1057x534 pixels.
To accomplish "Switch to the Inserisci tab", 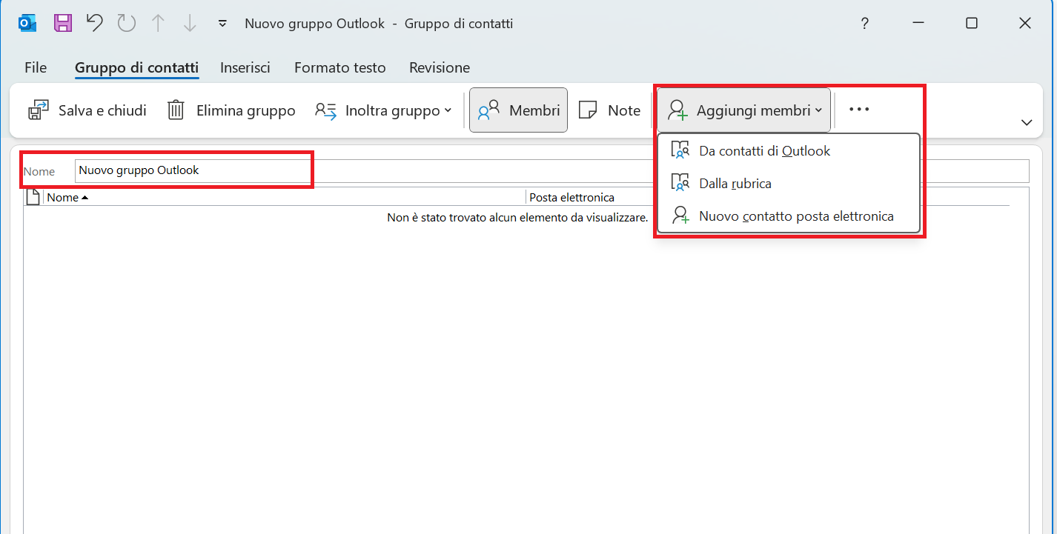I will (x=245, y=67).
